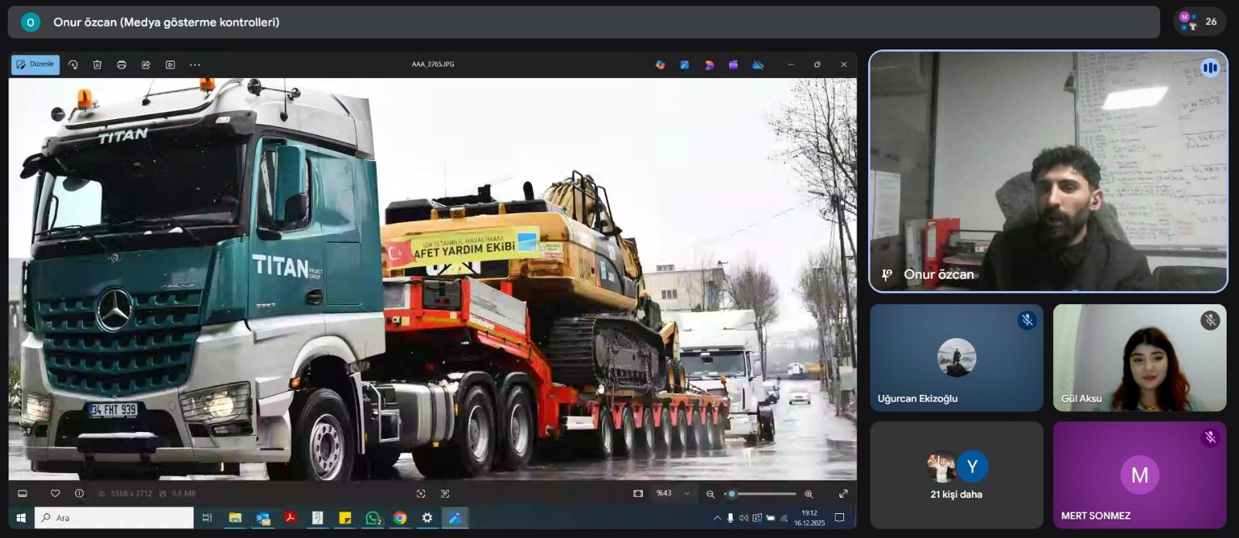
Task: Enter fullscreen with the expand arrows icon
Action: coord(843,494)
